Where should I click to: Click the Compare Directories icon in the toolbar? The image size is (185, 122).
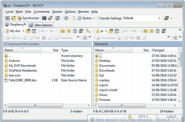coord(7,18)
